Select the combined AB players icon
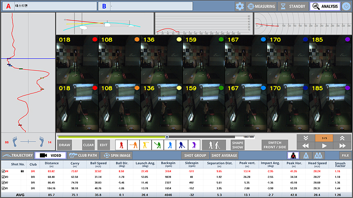 pos(318,155)
